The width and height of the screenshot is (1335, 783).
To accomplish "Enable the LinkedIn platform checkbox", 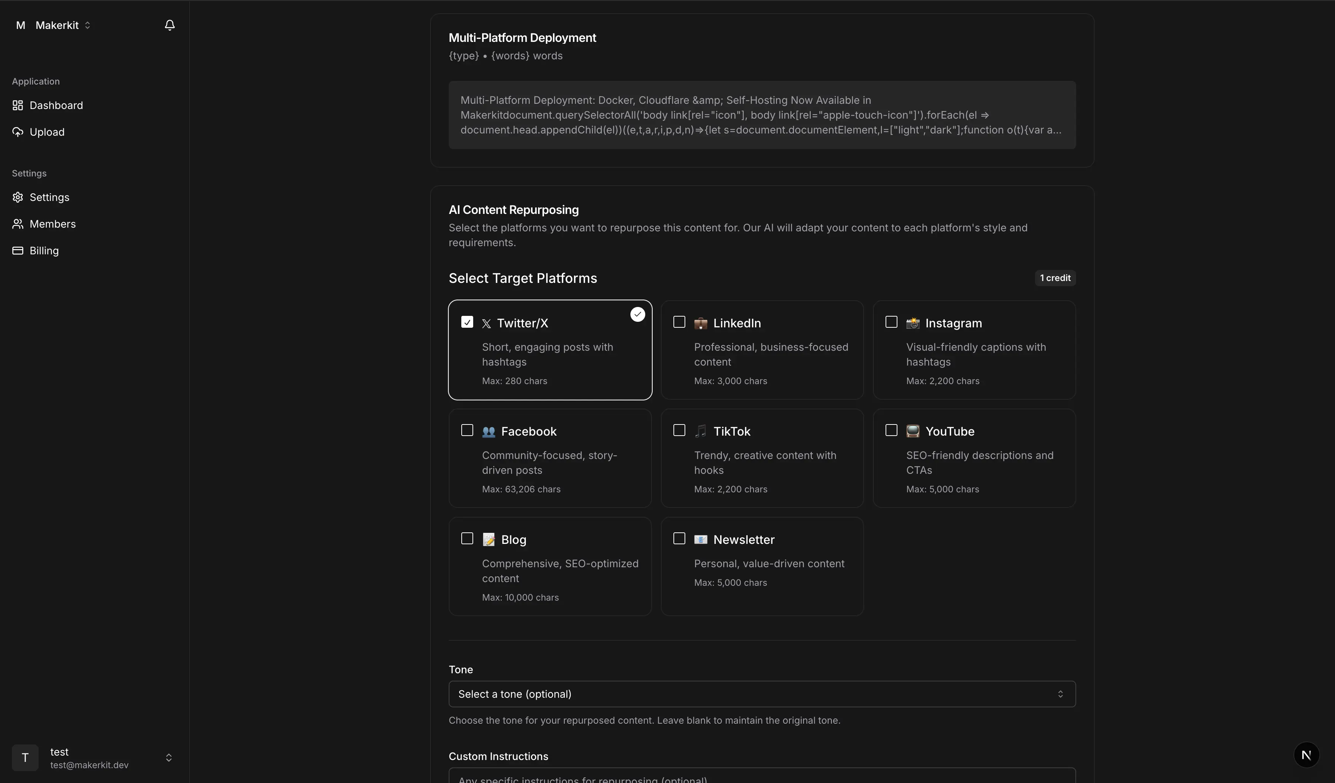I will click(x=679, y=322).
